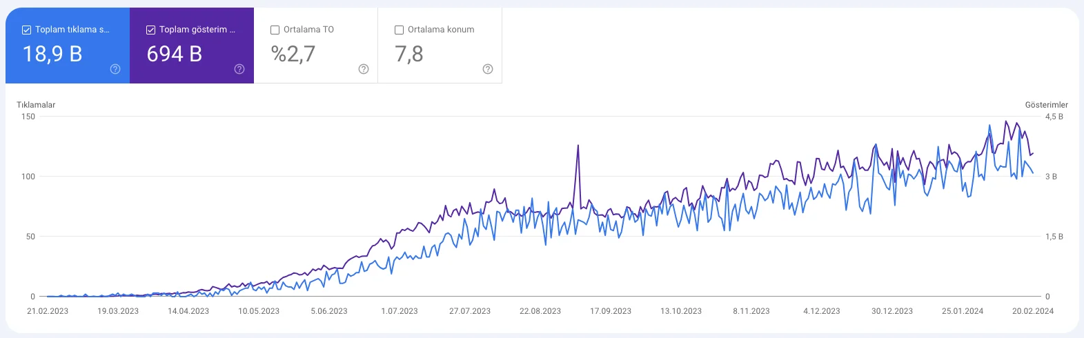
Task: Click the 20.02.2024 date label
Action: pyautogui.click(x=1033, y=311)
